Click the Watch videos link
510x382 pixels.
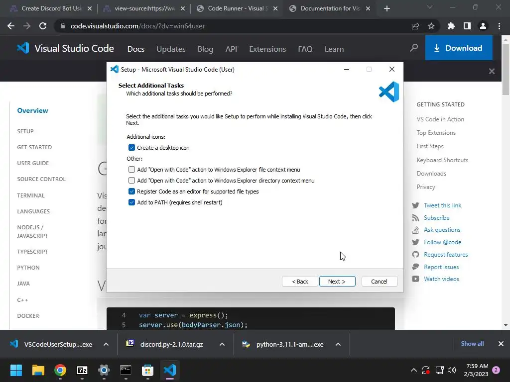[x=441, y=279]
